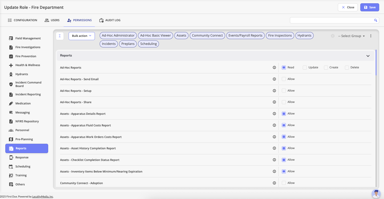Filter by Fire Inspections tag
Image resolution: width=384 pixels, height=199 pixels.
pos(280,36)
